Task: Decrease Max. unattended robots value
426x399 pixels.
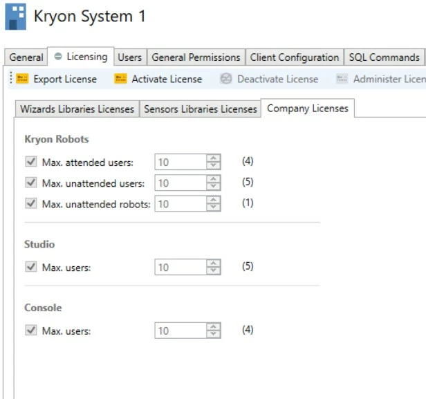Action: coord(214,207)
